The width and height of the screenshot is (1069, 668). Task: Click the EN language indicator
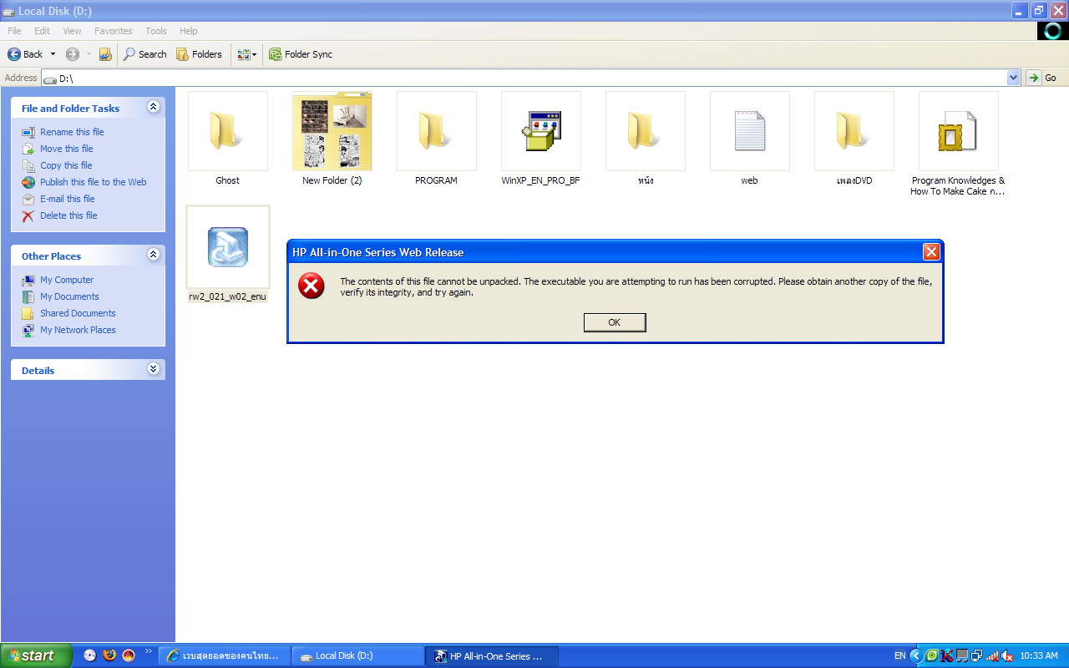pos(899,655)
